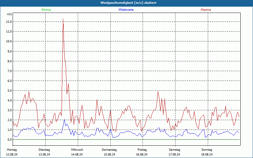Click the 8,0 y-axis tick label
Viewport: 253px width, 158px height.
click(9, 61)
